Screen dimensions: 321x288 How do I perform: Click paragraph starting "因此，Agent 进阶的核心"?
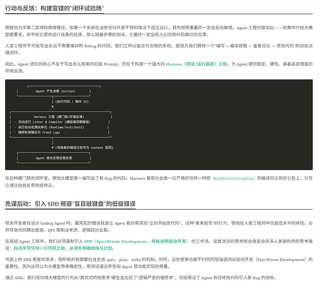(159, 67)
